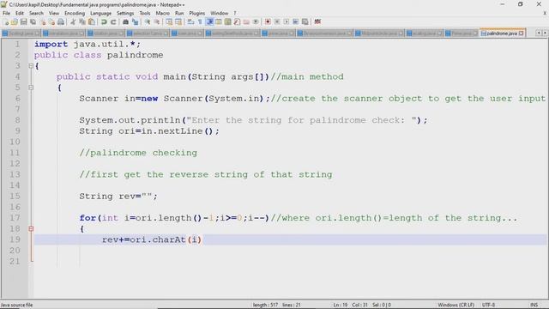Toggle synchronized horizontal scrolling
Screen dimensions: 549x309
point(178,21)
